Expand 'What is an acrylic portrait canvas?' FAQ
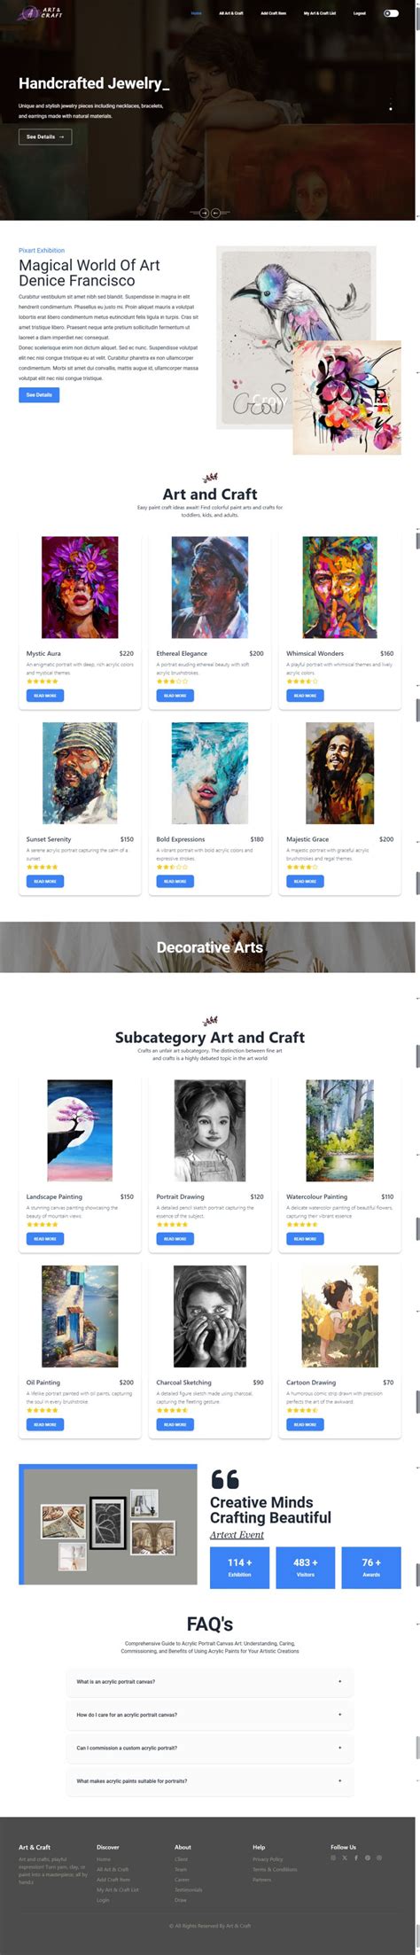This screenshot has width=420, height=1955. (210, 1681)
